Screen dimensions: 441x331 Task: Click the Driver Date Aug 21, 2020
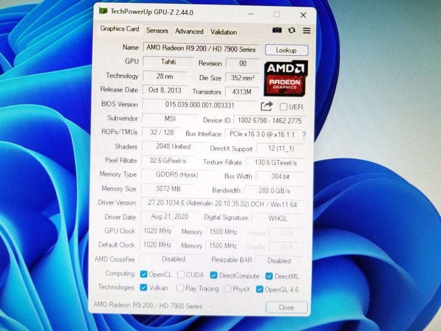(x=169, y=216)
